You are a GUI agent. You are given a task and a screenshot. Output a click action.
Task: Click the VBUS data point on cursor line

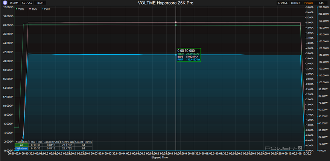coord(176,25)
